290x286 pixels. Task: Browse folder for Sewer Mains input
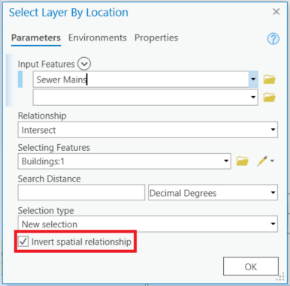pos(269,80)
